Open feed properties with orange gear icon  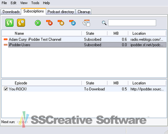61,23
